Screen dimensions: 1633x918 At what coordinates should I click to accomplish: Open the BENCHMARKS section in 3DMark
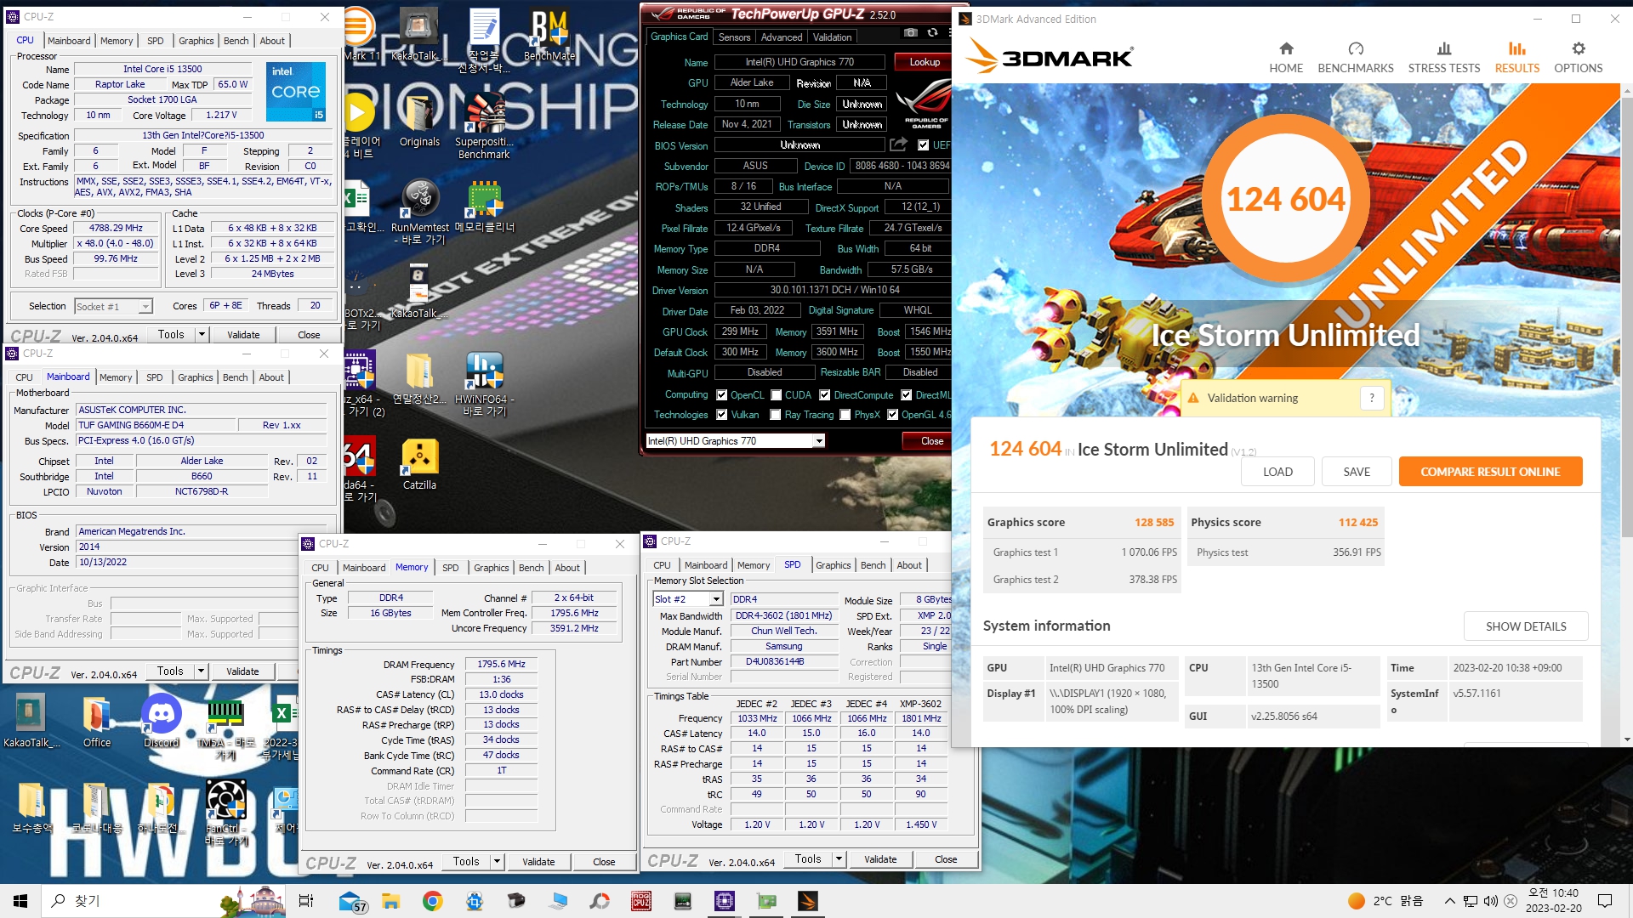click(1356, 58)
